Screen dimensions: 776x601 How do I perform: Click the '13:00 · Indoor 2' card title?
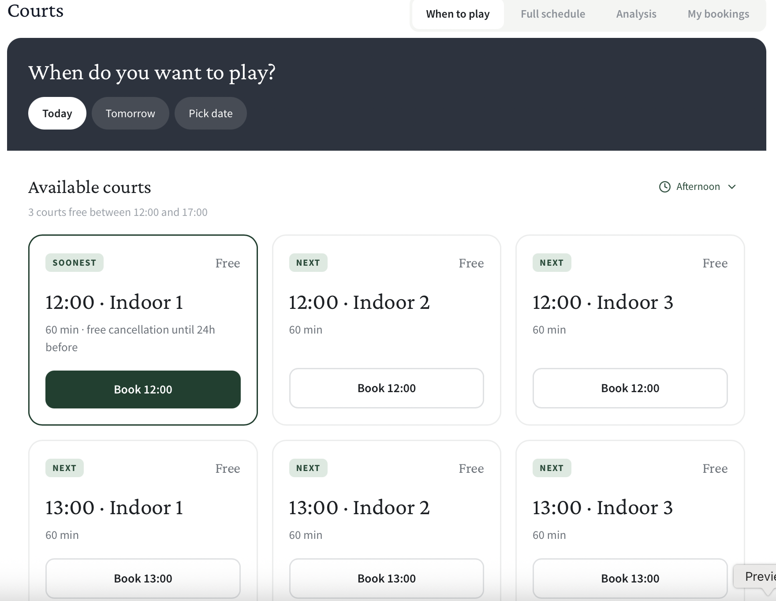pyautogui.click(x=359, y=508)
